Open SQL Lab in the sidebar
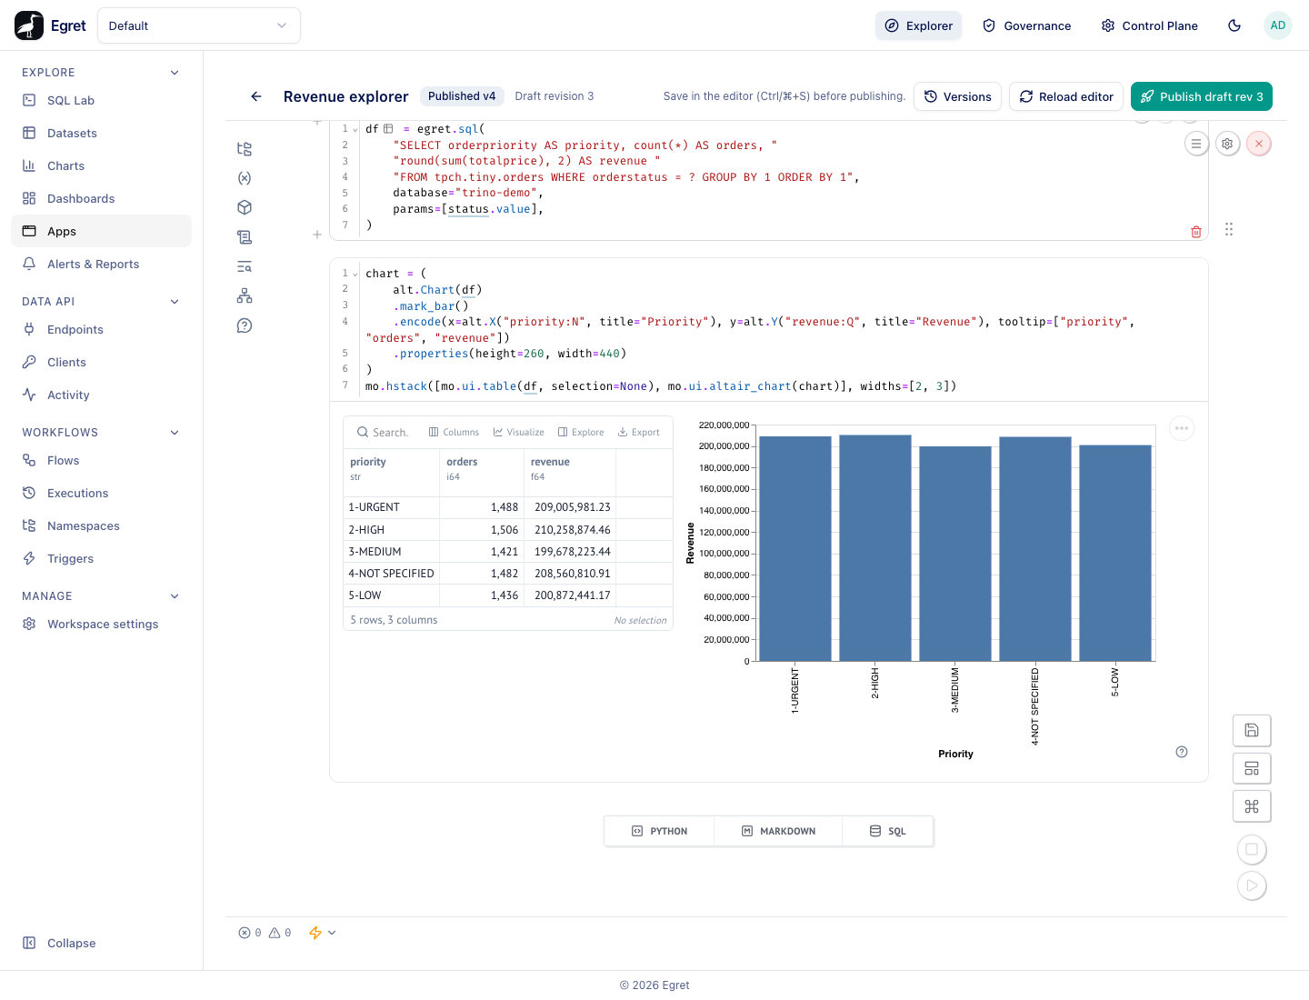The image size is (1309, 1000). coord(101,100)
